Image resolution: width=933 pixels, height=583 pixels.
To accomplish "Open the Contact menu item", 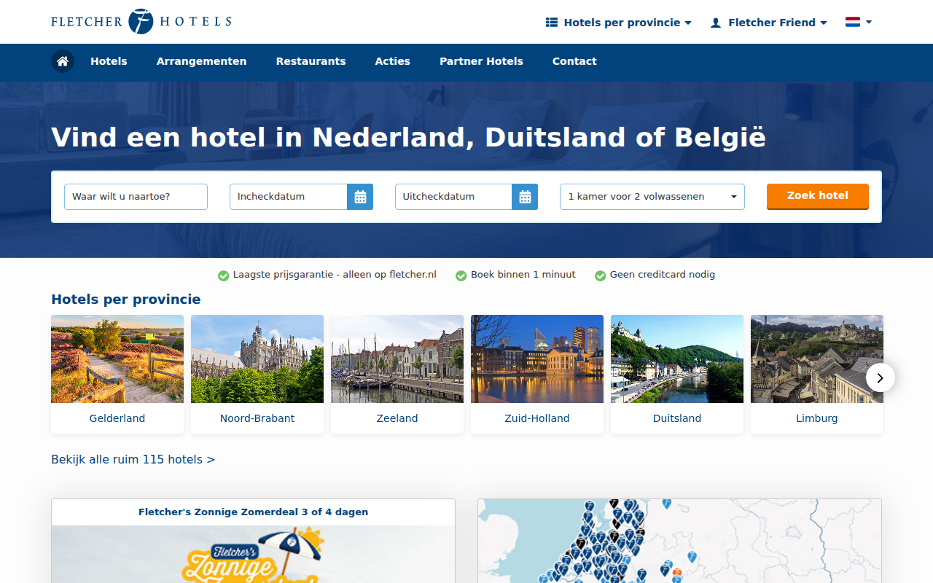I will tap(574, 61).
